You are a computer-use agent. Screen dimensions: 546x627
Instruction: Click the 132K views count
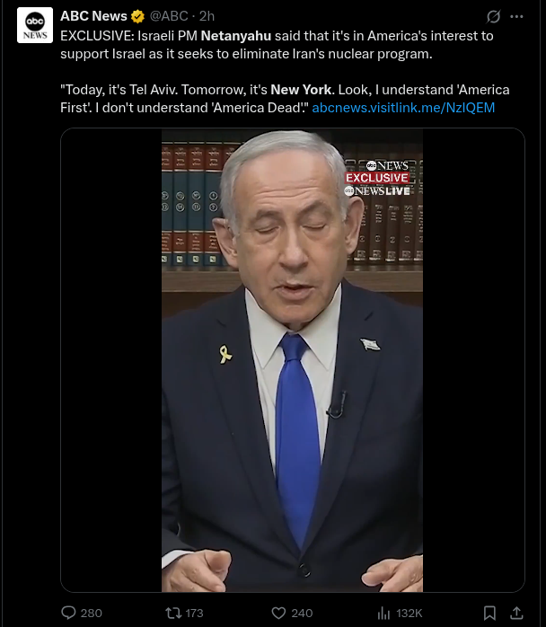tap(409, 613)
